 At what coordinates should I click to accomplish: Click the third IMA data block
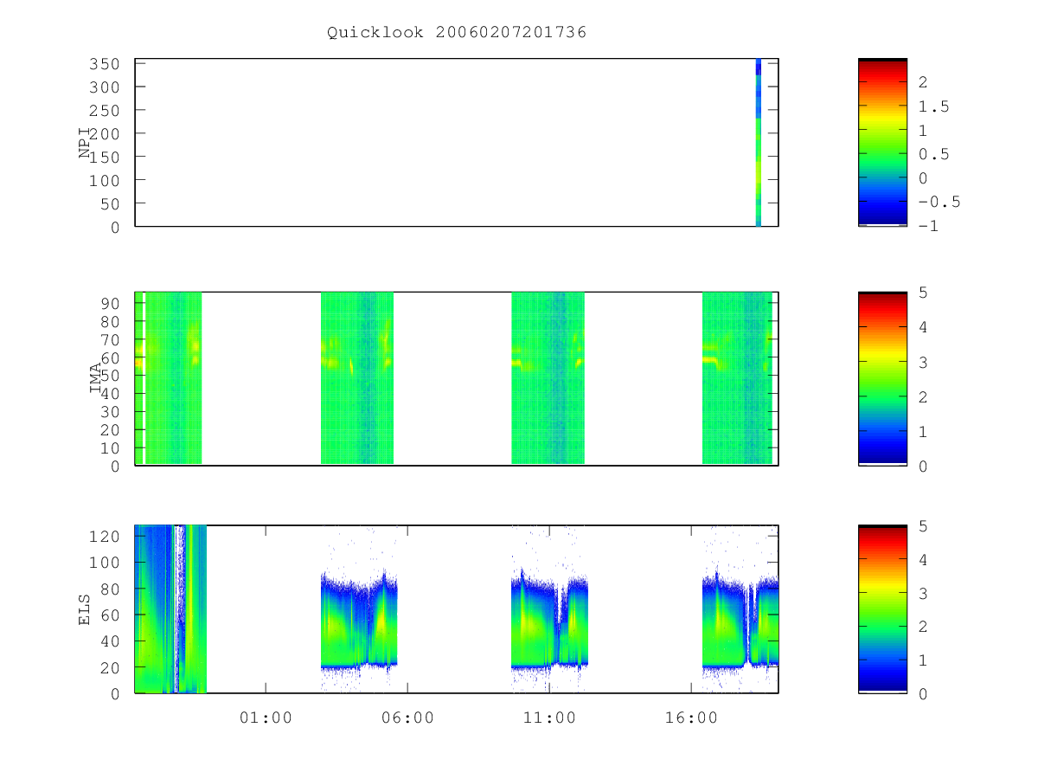point(548,378)
